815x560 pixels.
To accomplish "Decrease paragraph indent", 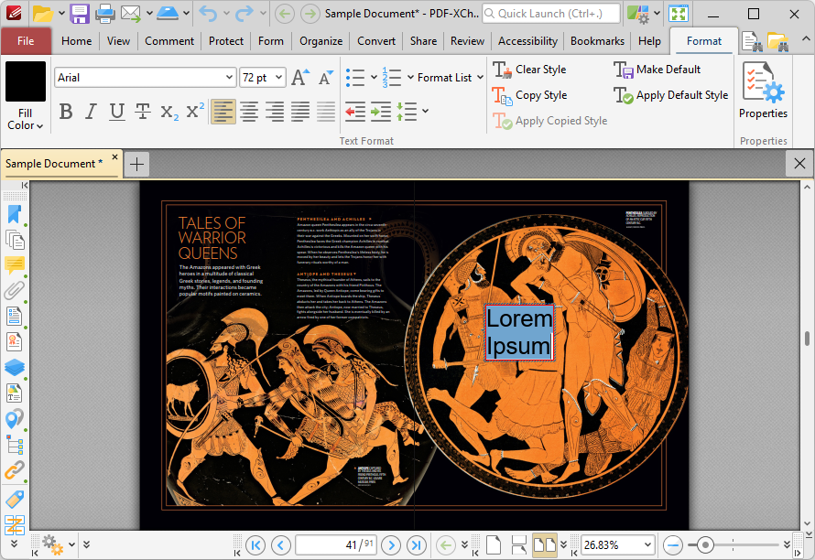I will pyautogui.click(x=355, y=111).
